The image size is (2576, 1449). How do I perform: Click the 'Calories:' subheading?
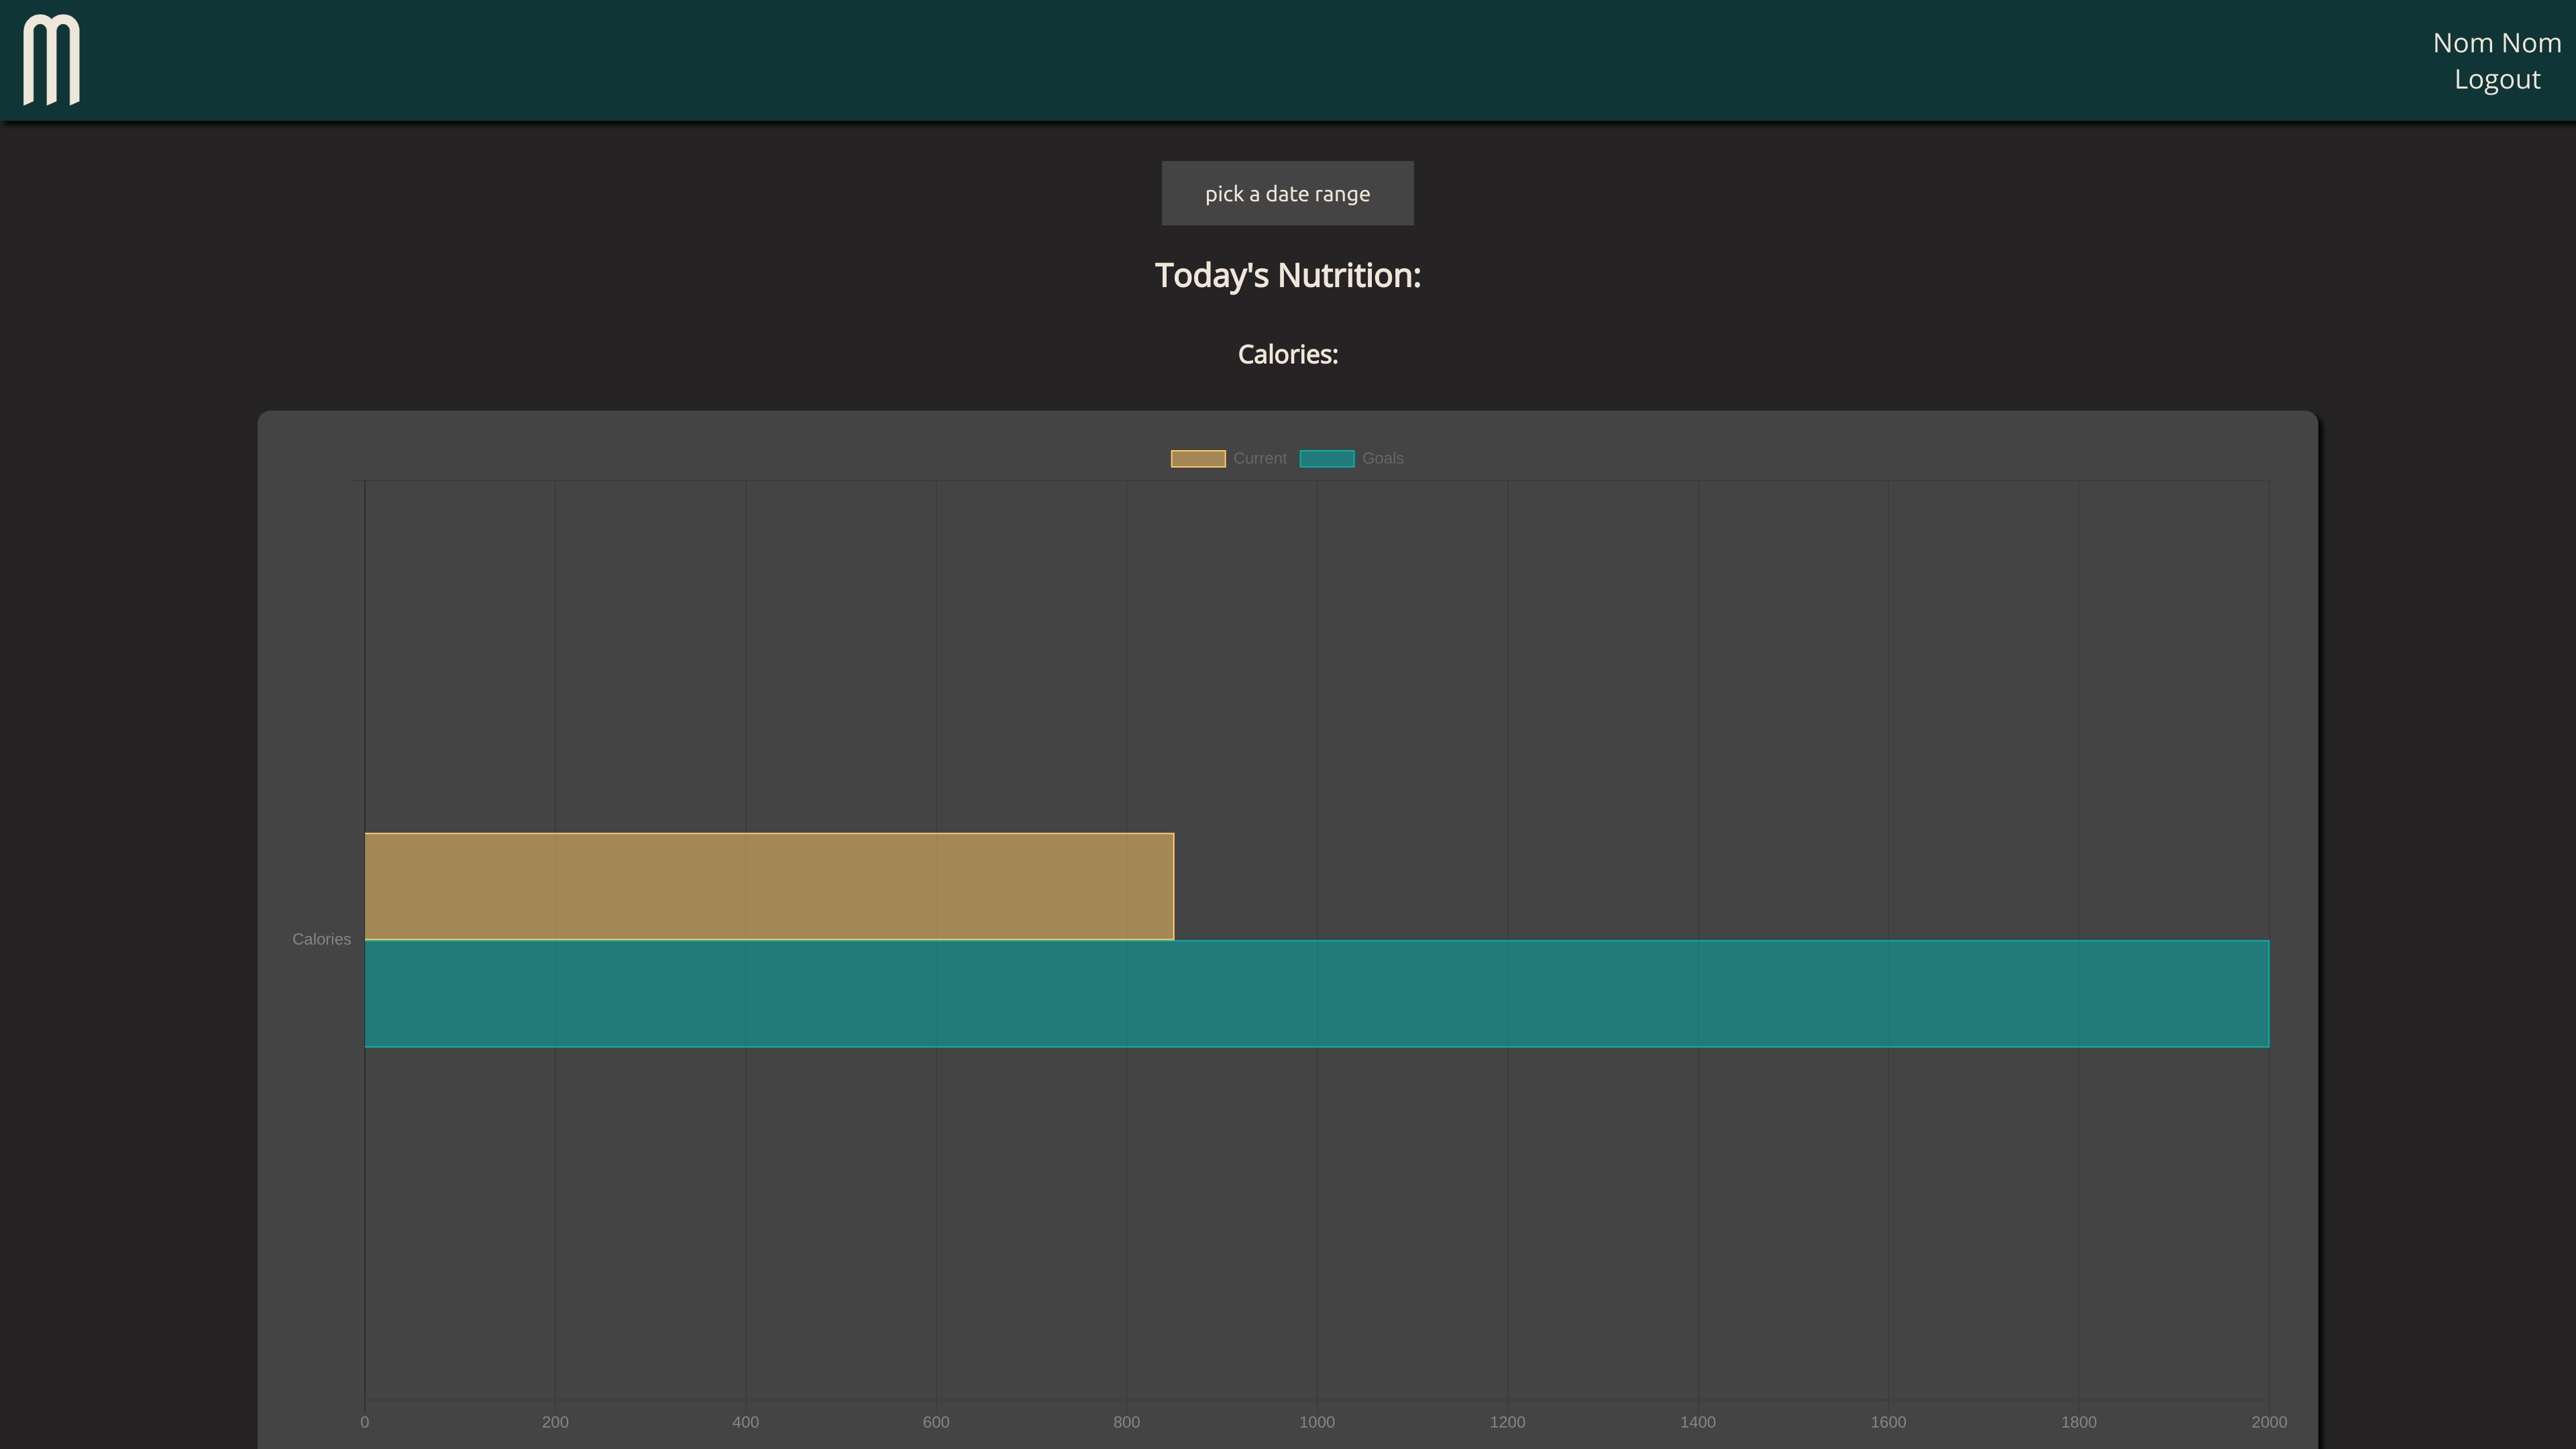pyautogui.click(x=1287, y=354)
